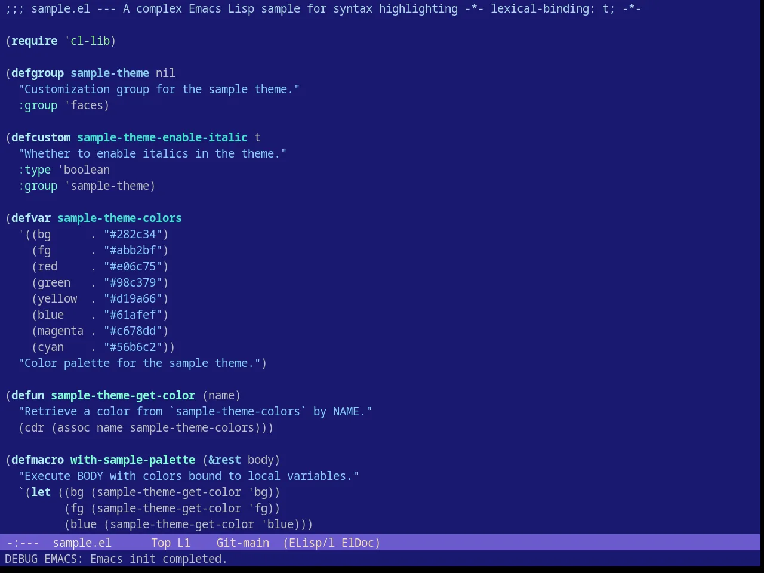Click sample-theme-get-color function name in defun line
The height and width of the screenshot is (573, 764).
(123, 395)
